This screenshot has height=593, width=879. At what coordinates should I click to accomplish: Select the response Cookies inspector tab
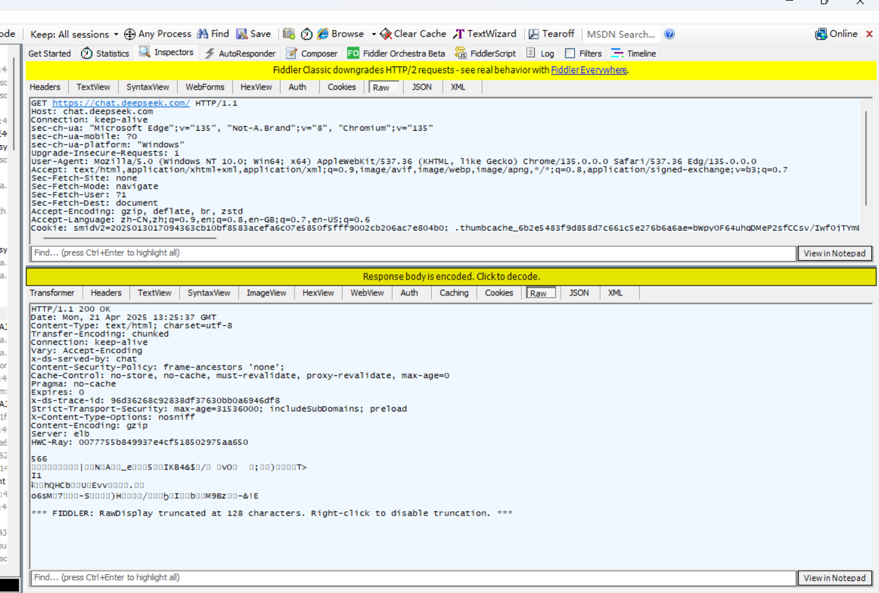pos(499,293)
